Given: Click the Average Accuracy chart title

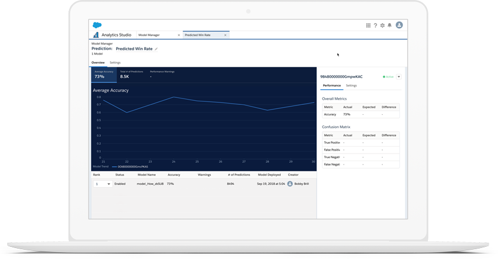Looking at the screenshot, I should [x=110, y=90].
